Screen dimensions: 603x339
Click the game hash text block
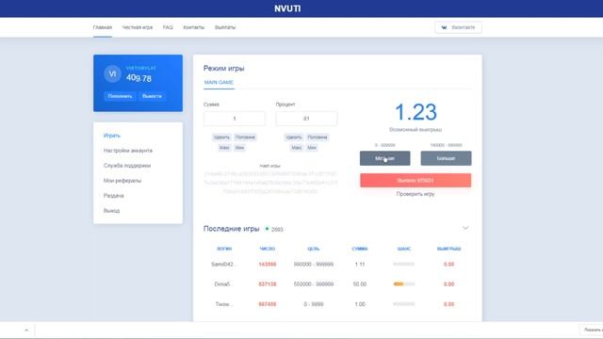click(270, 183)
